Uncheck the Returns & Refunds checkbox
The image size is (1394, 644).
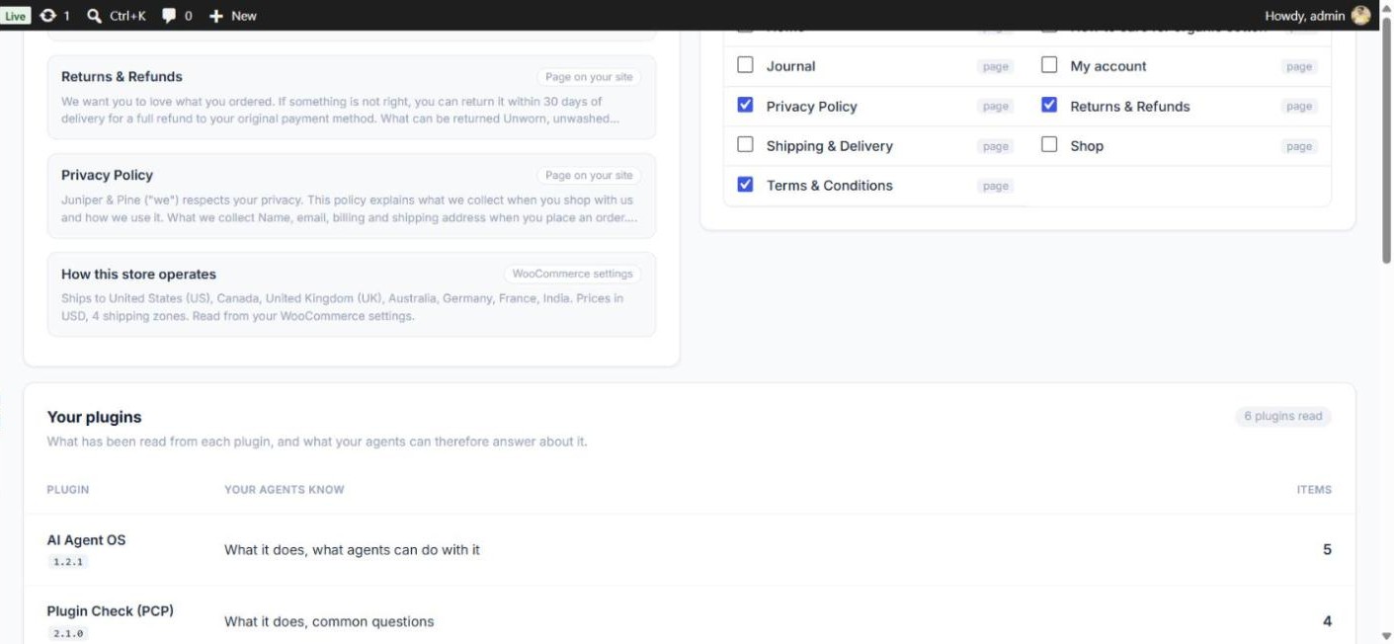click(1049, 105)
